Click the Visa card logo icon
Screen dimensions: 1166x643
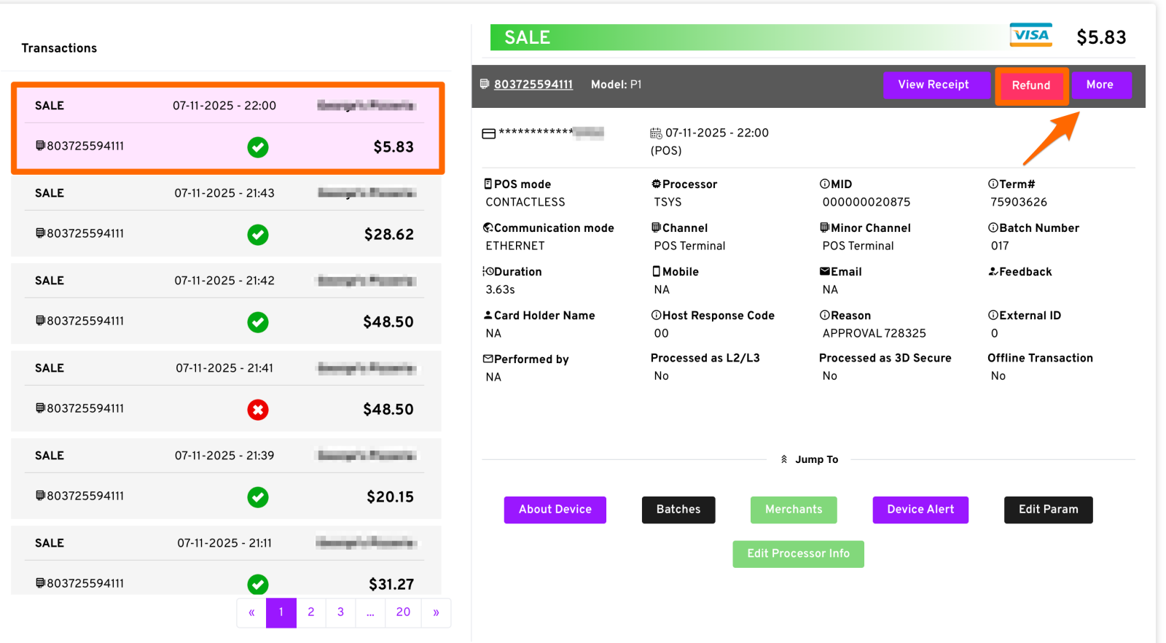pos(1030,35)
